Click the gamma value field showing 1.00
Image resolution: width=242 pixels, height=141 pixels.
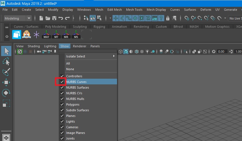click(x=238, y=52)
